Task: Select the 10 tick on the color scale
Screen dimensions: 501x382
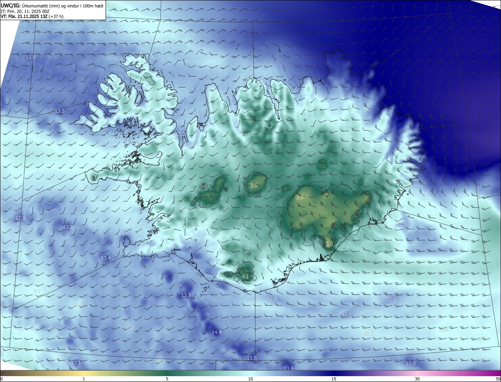Action: click(250, 379)
